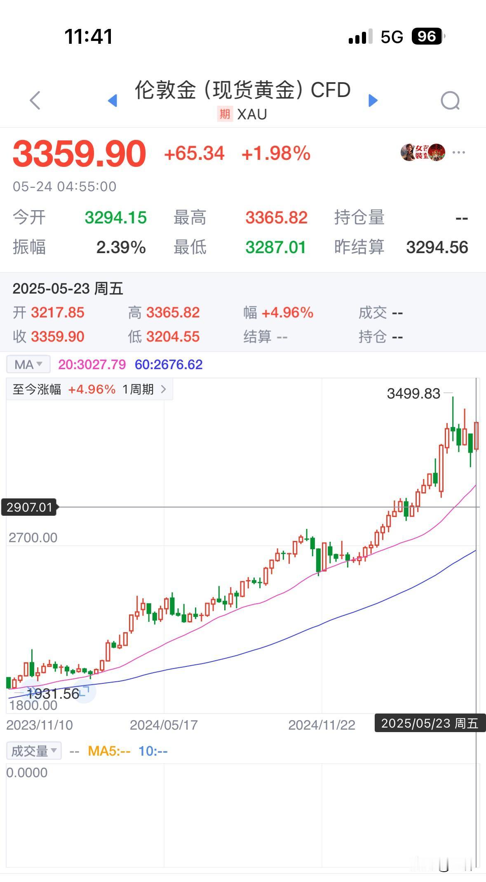
Task: Tap the MA5 volume legend label
Action: tap(109, 751)
